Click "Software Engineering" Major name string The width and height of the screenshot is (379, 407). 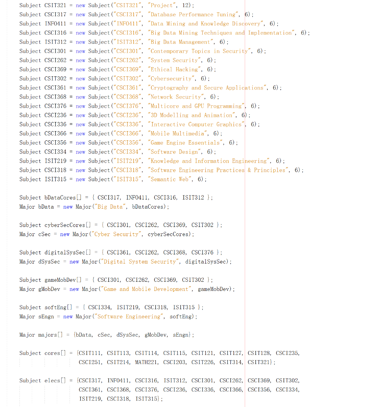pos(129,317)
